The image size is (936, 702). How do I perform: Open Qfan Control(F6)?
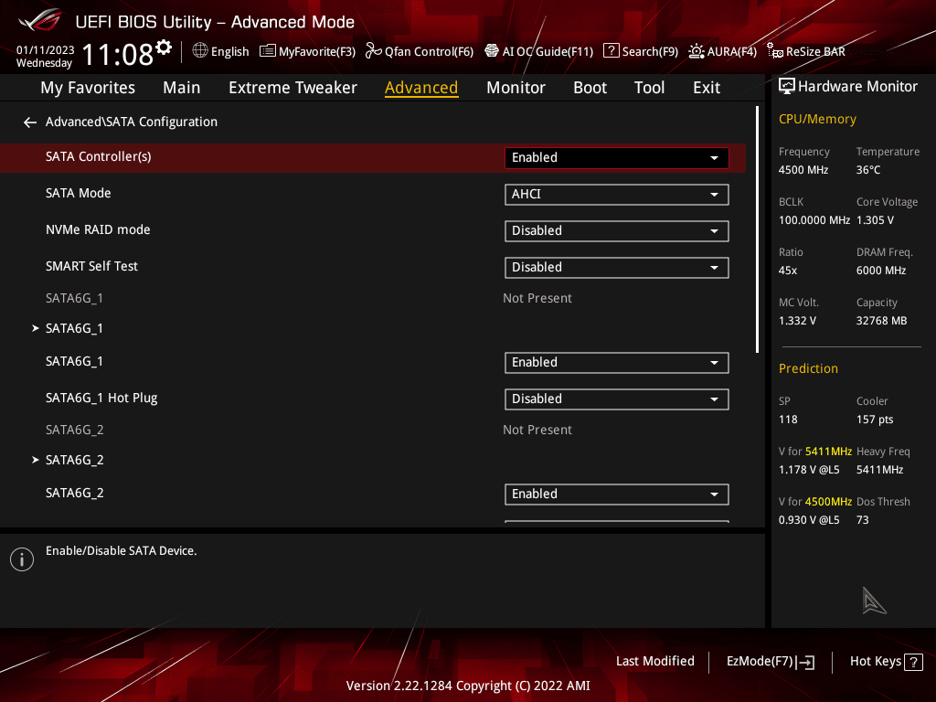419,51
